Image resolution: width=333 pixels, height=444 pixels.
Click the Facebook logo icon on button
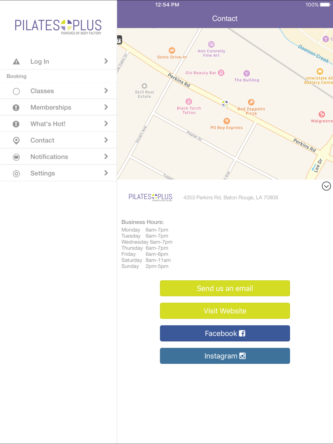coord(242,333)
